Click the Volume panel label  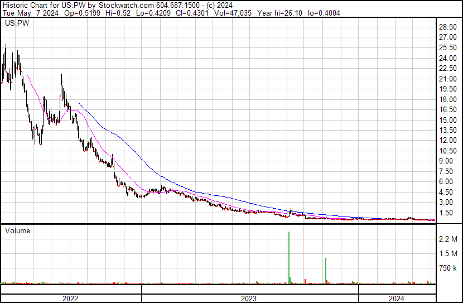(x=17, y=230)
